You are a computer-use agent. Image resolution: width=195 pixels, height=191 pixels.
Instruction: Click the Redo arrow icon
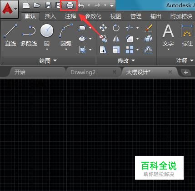click(x=97, y=6)
